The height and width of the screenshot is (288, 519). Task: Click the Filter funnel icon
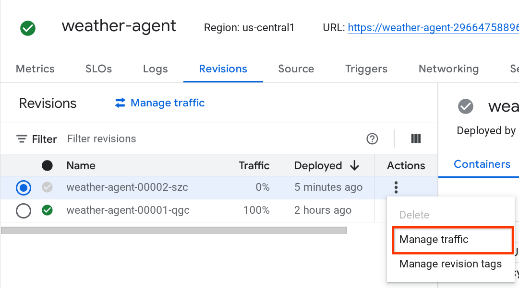click(22, 139)
